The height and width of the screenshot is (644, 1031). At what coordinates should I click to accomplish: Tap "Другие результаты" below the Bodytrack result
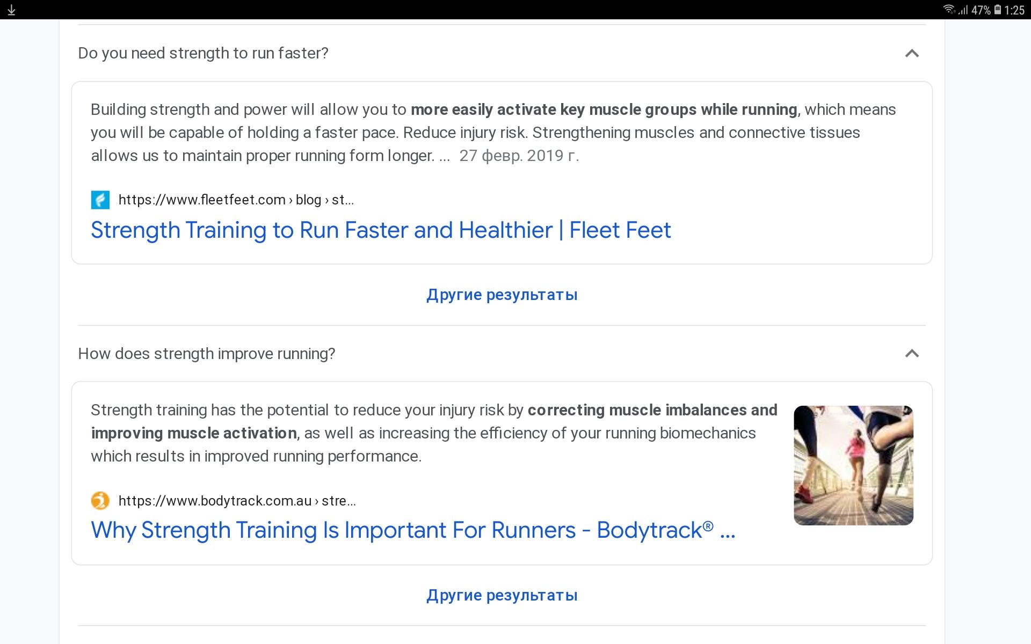tap(502, 595)
